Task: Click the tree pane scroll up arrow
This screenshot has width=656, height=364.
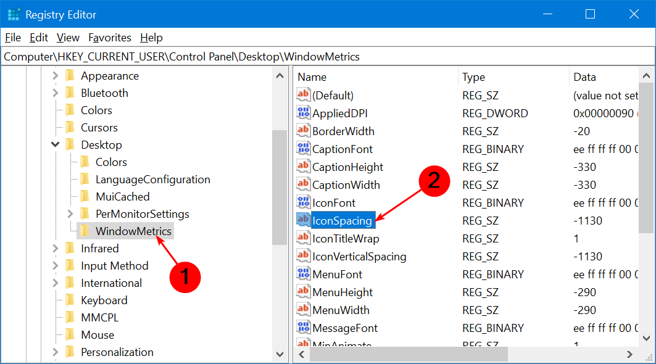Action: click(x=280, y=76)
